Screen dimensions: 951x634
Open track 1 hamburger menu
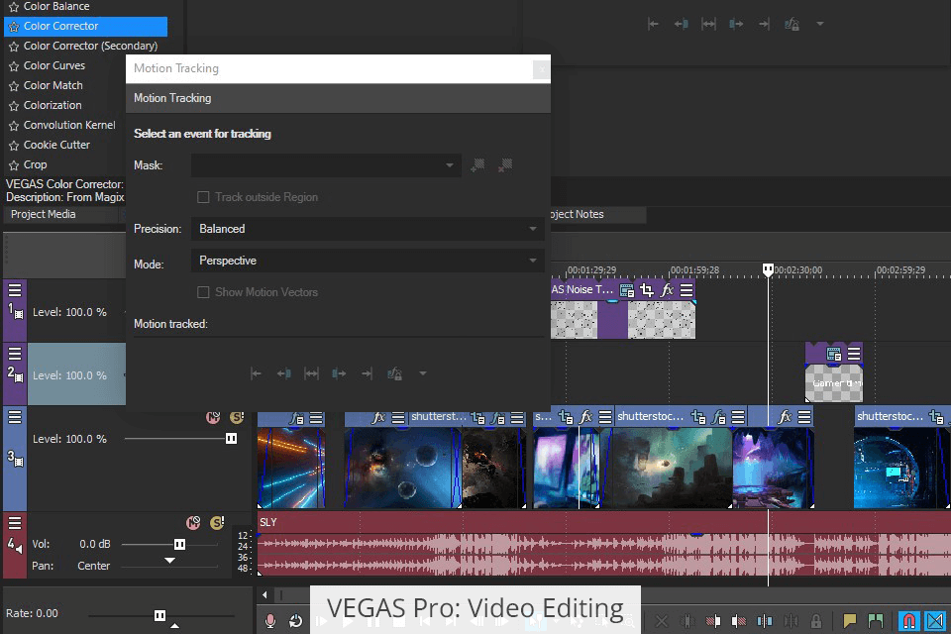click(x=15, y=290)
